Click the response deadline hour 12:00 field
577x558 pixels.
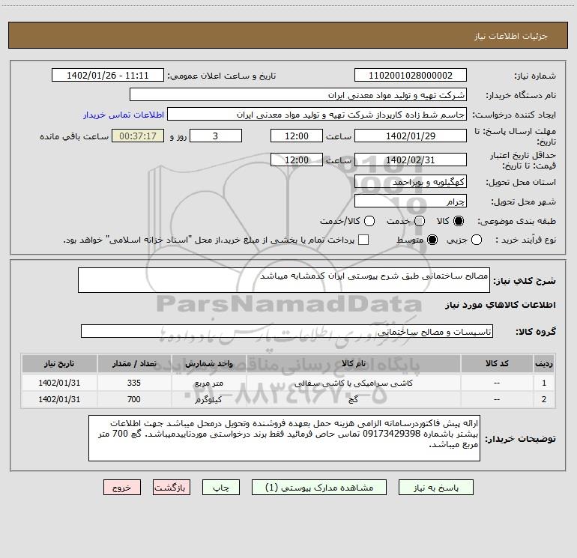click(297, 136)
